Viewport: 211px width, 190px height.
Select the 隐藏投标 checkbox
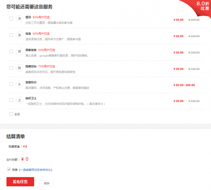(x=11, y=68)
